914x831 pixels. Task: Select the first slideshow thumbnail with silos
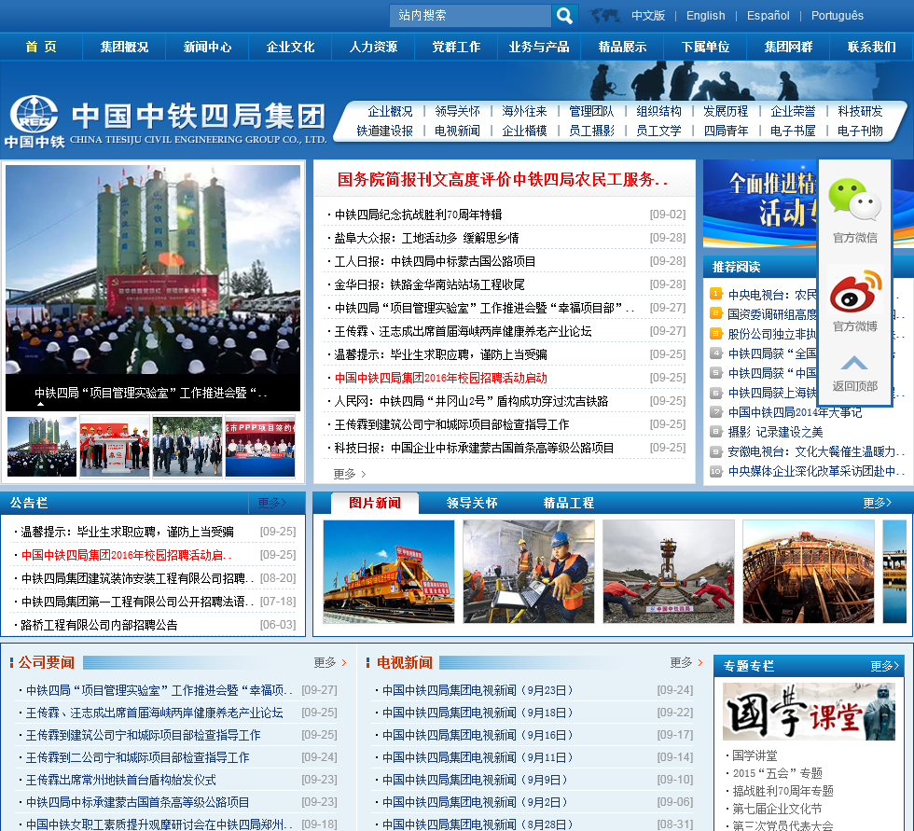pyautogui.click(x=42, y=447)
